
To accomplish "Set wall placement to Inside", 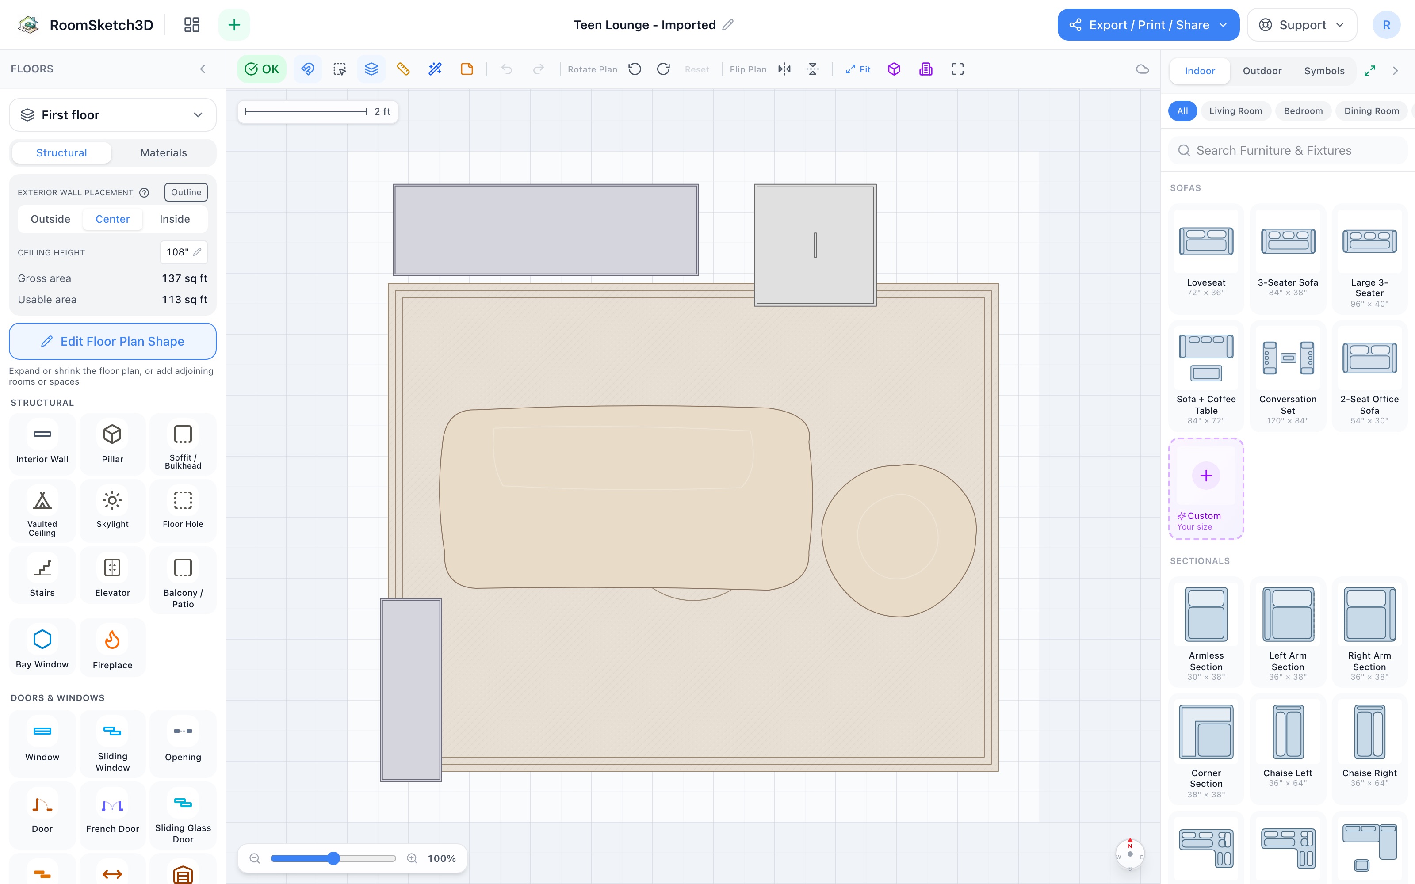I will click(x=175, y=219).
